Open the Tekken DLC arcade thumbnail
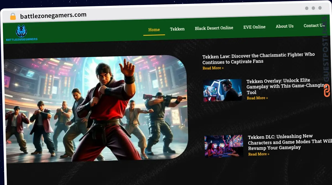Screen dimensions: 332x185 click(x=224, y=146)
